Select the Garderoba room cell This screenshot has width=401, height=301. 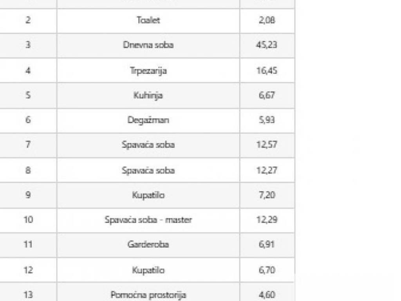148,245
